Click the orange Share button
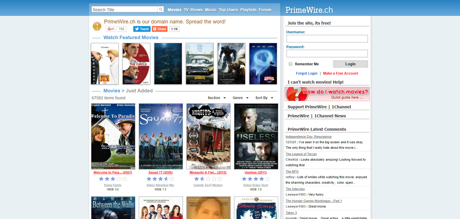Image resolution: width=460 pixels, height=219 pixels. [159, 29]
